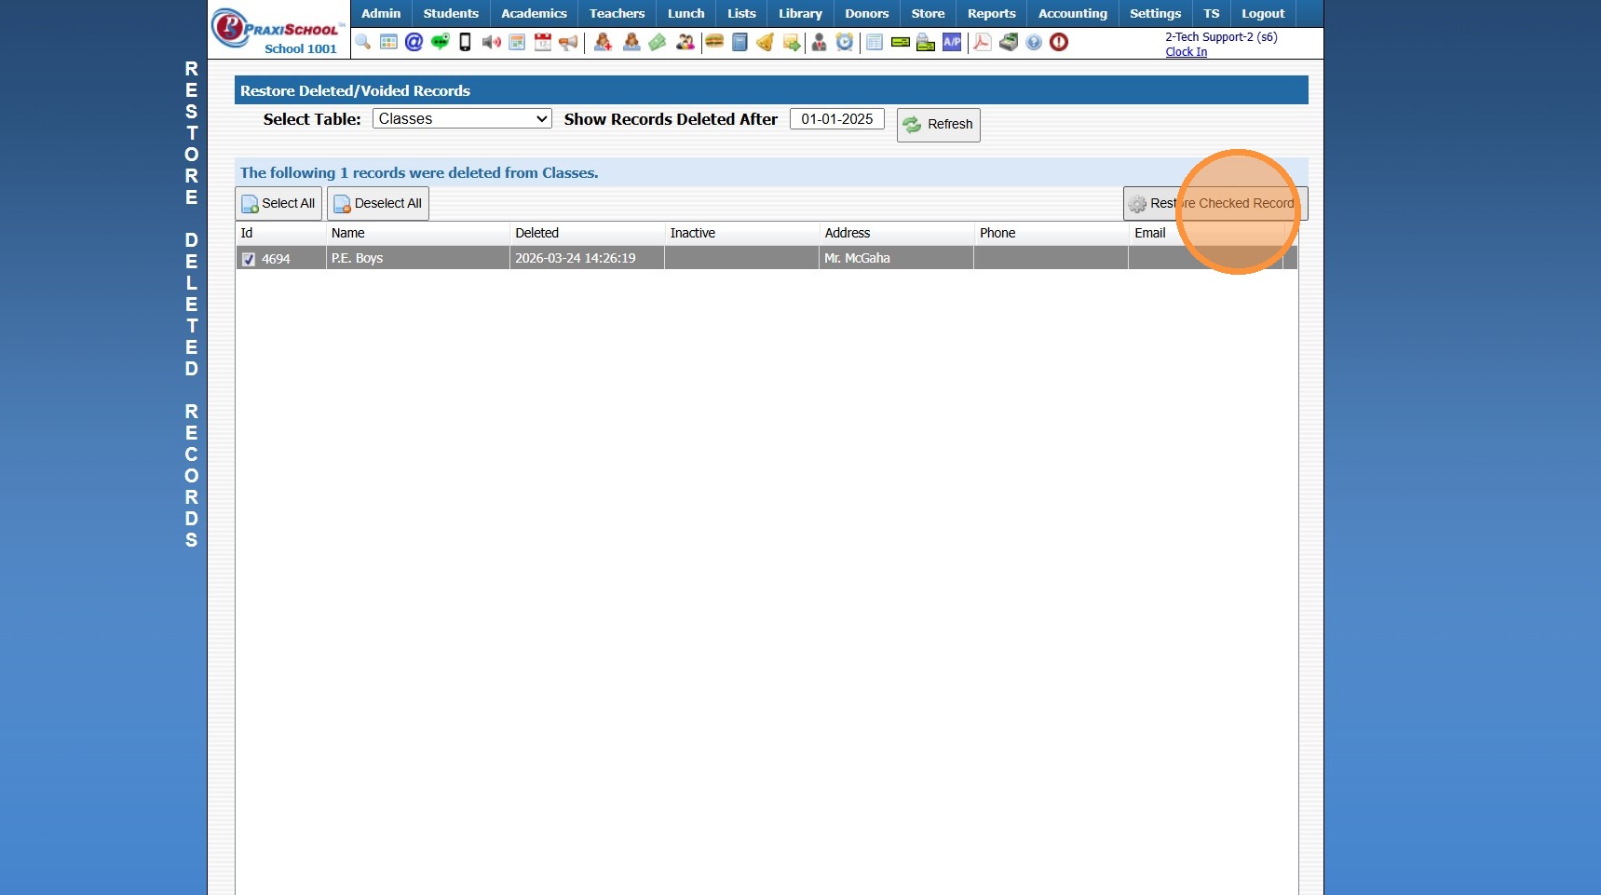Click the Address column header
This screenshot has height=895, width=1601.
point(896,233)
